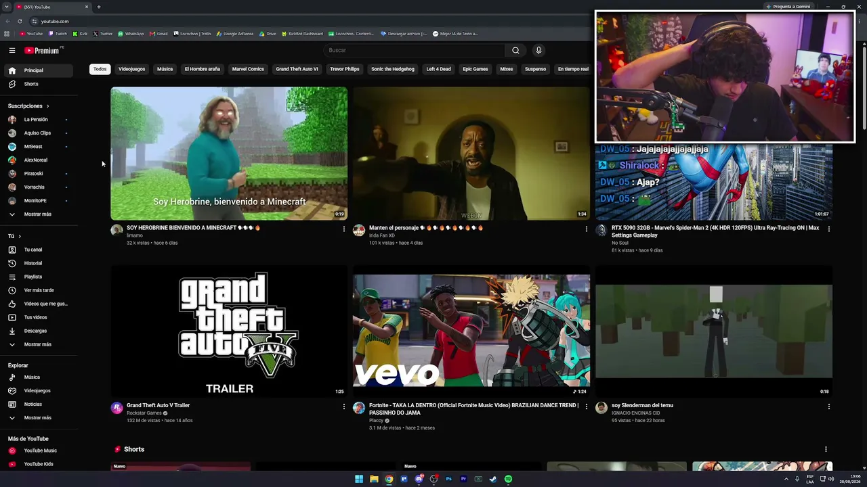The image size is (867, 487).
Task: Play Fortnite Taka La Dentro video thumbnail
Action: click(471, 331)
